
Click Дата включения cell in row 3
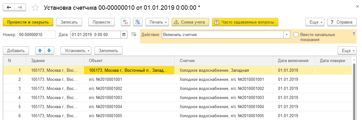[294, 88]
